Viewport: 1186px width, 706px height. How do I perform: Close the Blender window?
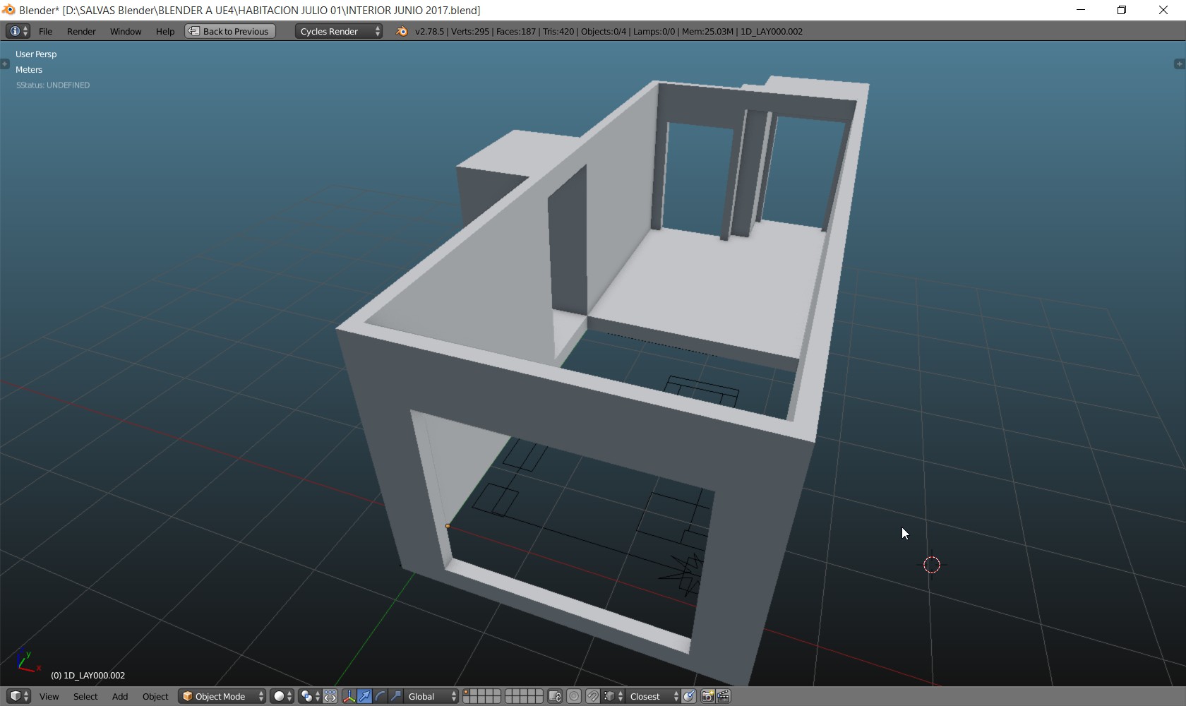[x=1163, y=10]
